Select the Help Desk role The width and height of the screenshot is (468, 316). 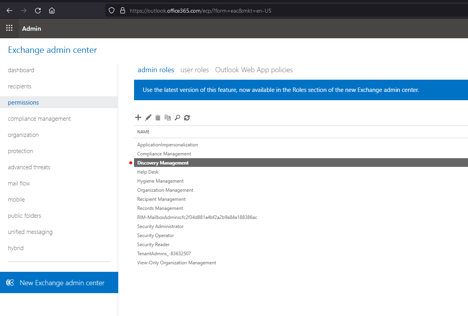pyautogui.click(x=148, y=172)
